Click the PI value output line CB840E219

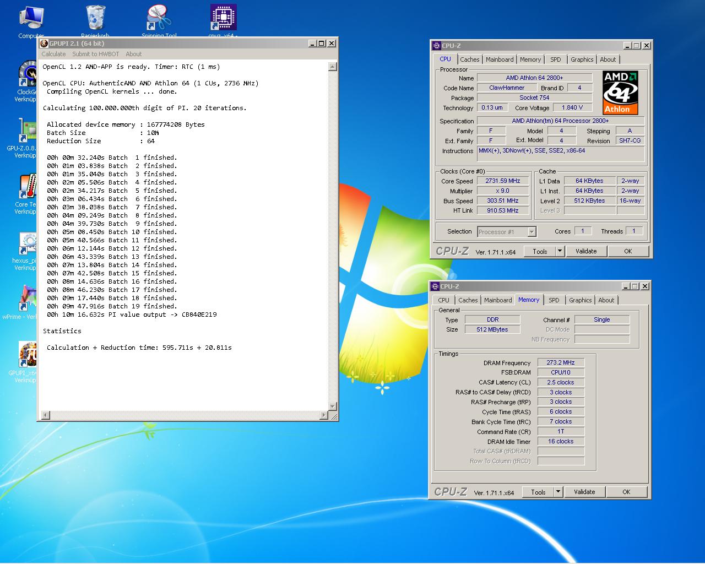click(132, 314)
